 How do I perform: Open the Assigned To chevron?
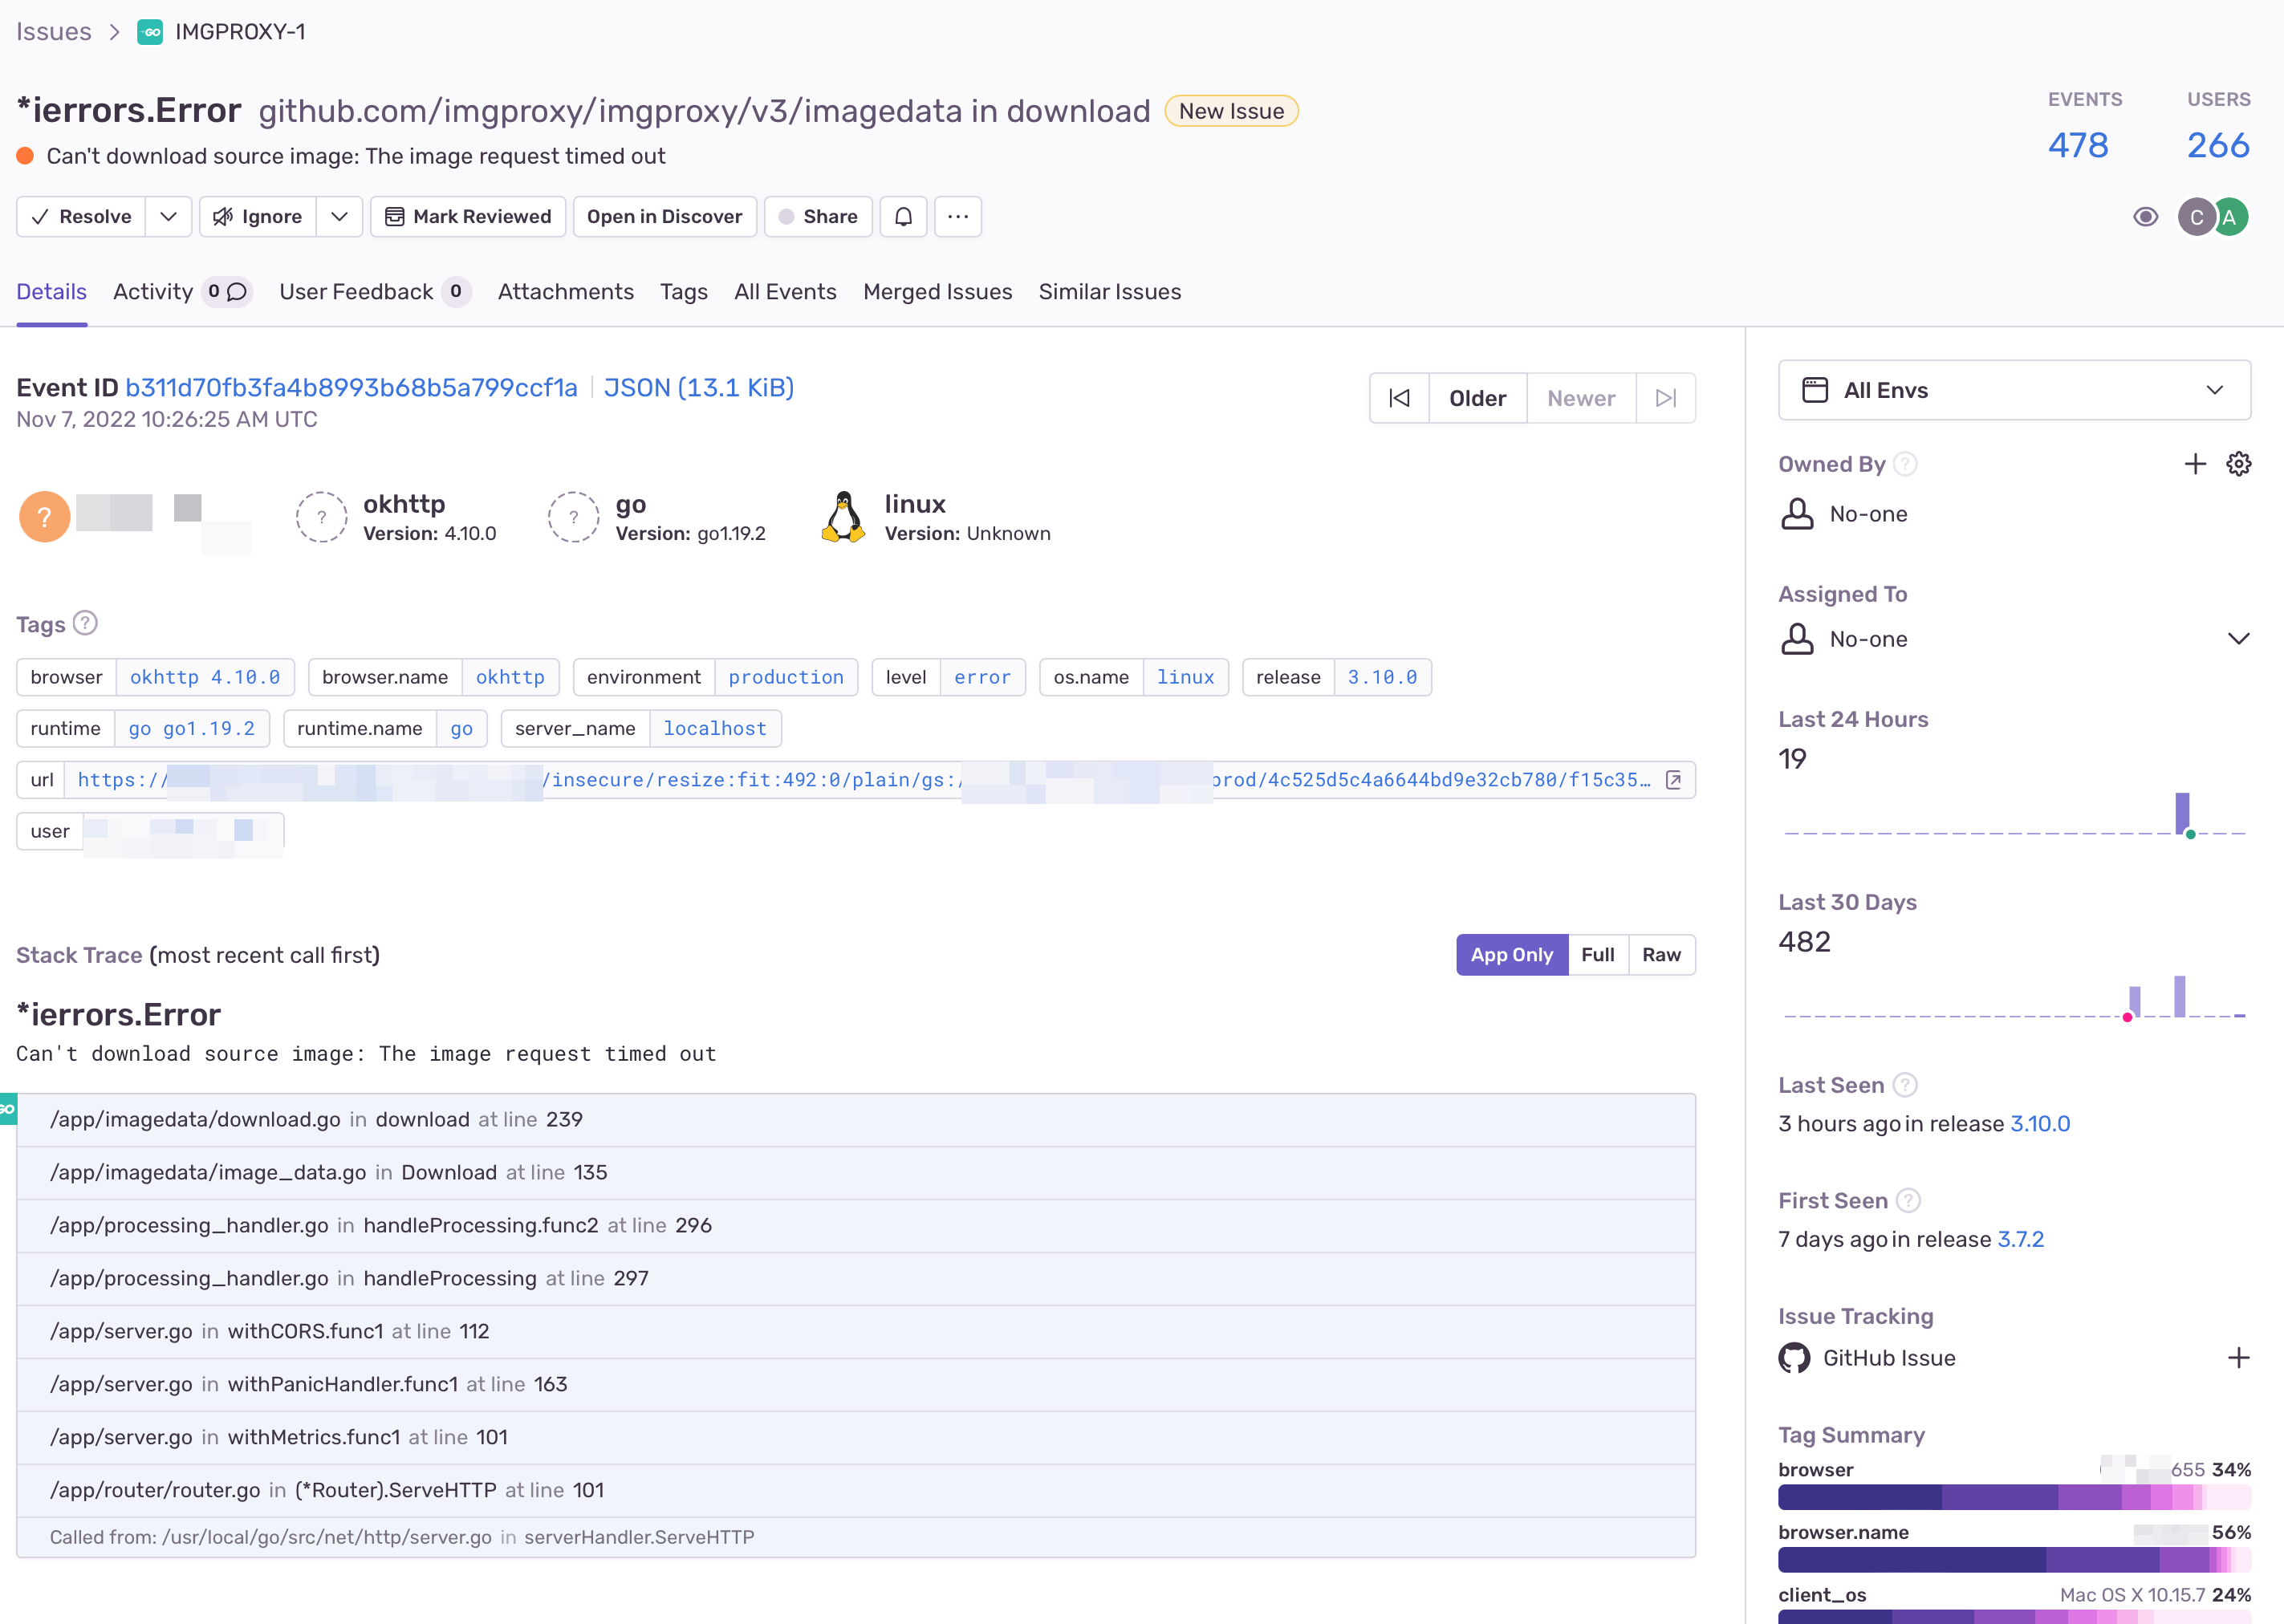tap(2239, 638)
